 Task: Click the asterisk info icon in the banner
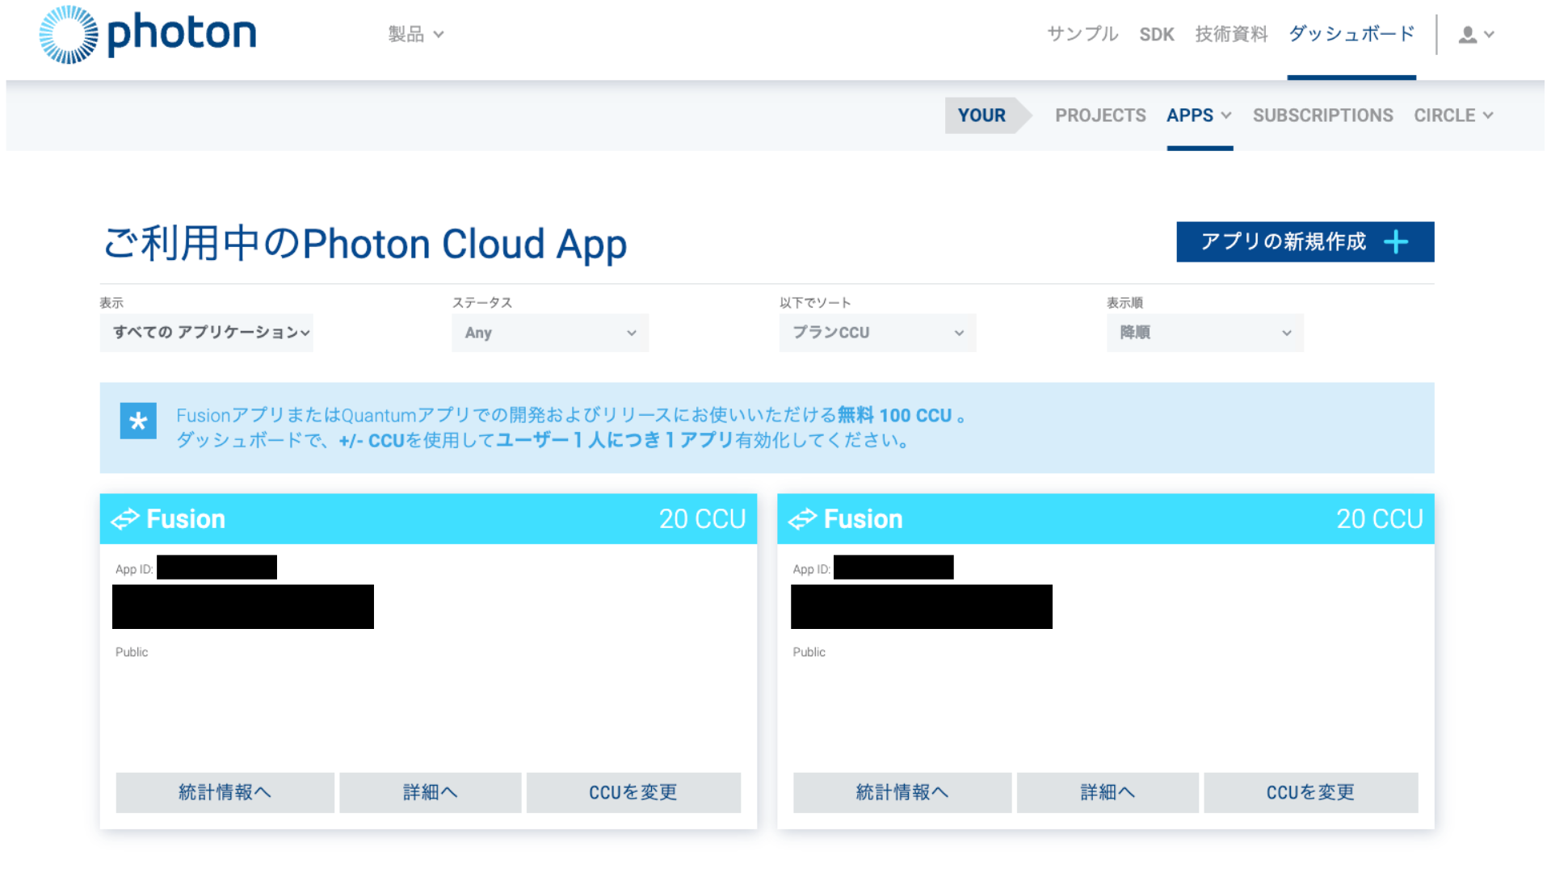coord(137,421)
